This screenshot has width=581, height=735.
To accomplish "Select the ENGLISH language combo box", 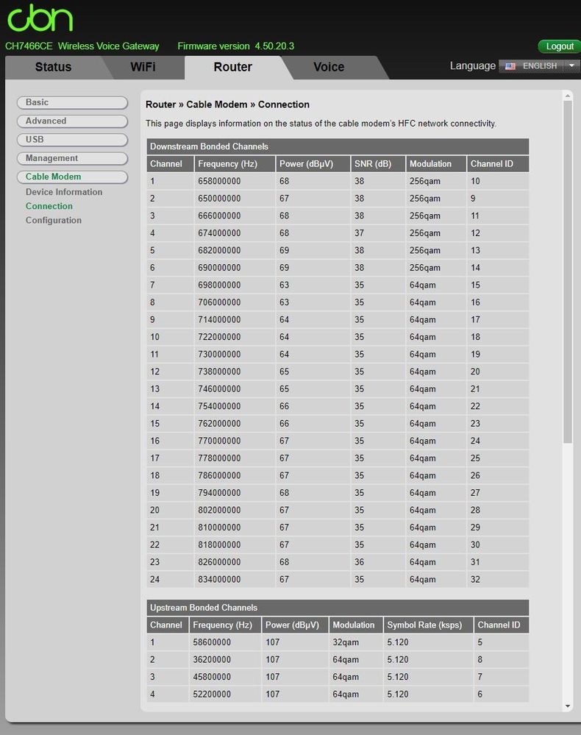I will click(x=539, y=65).
